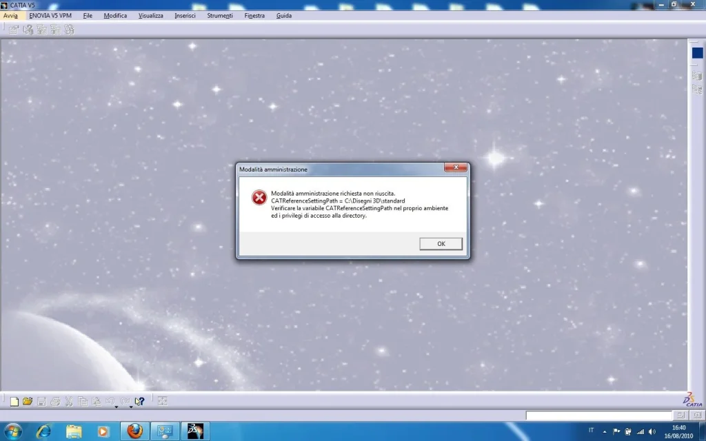Screen dimensions: 706x441
Task: Create a new document with the blank page icon
Action: coord(14,401)
